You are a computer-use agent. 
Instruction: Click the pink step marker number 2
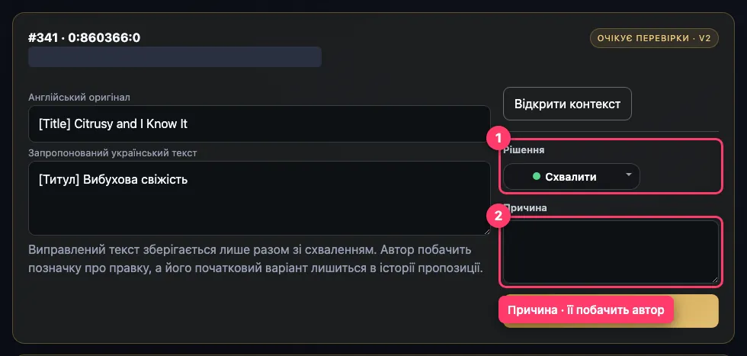point(499,216)
